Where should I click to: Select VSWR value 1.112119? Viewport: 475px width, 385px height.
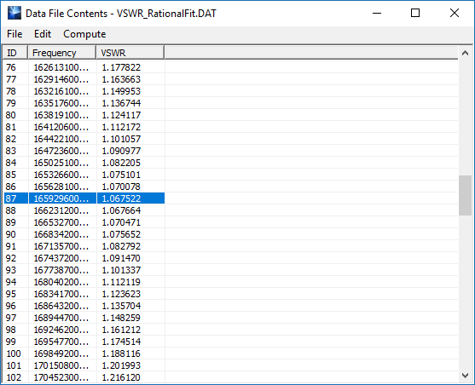click(x=121, y=282)
